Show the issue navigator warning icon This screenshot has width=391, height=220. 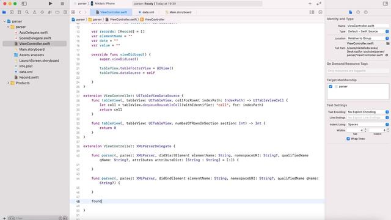tap(35, 12)
